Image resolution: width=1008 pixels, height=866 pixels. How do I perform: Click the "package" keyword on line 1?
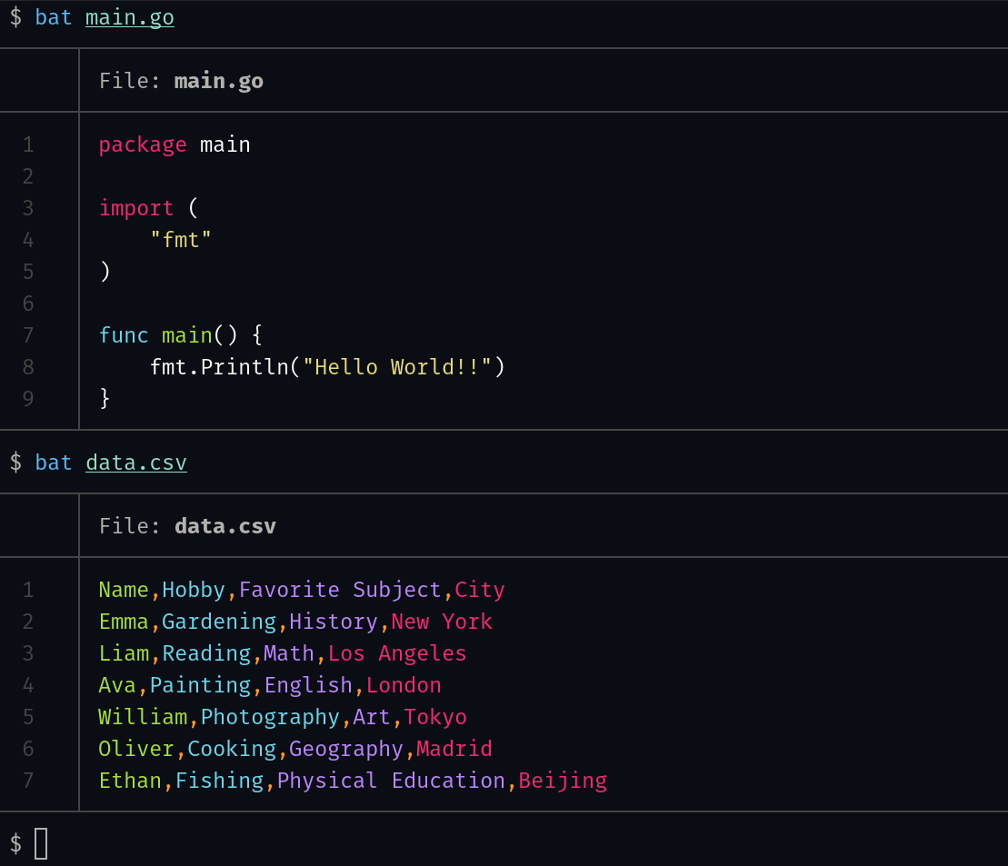(143, 144)
